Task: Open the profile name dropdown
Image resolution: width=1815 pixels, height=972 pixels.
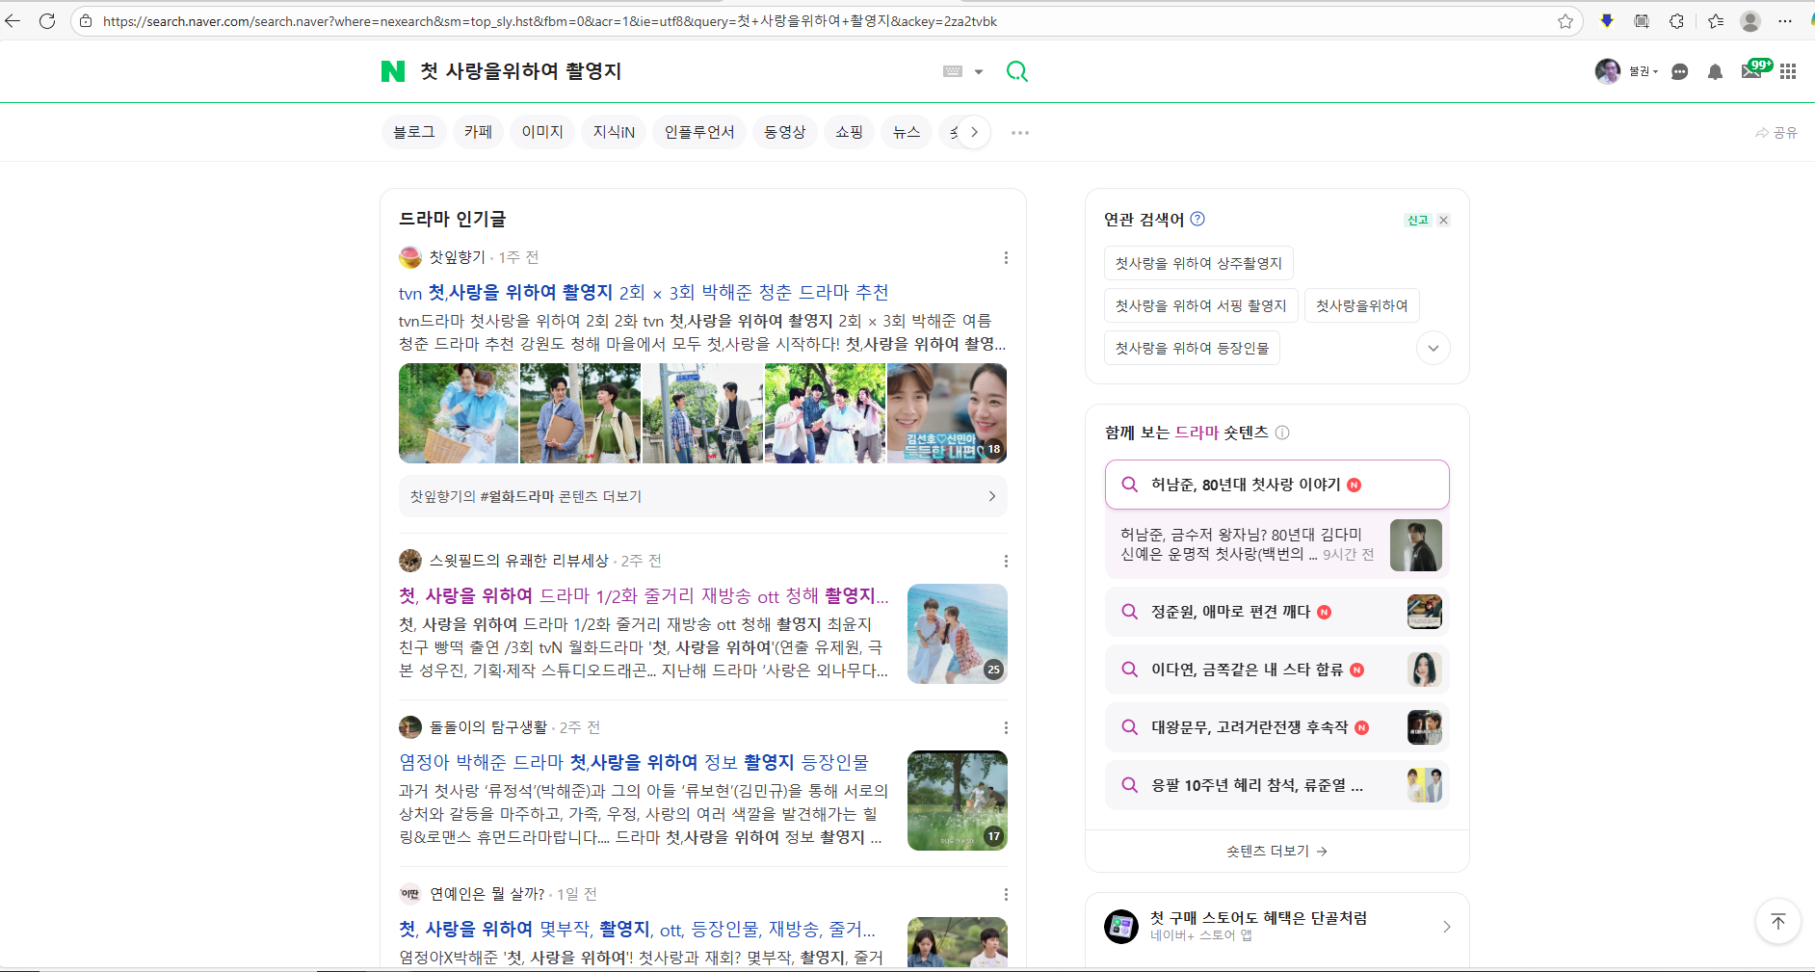Action: [1644, 71]
